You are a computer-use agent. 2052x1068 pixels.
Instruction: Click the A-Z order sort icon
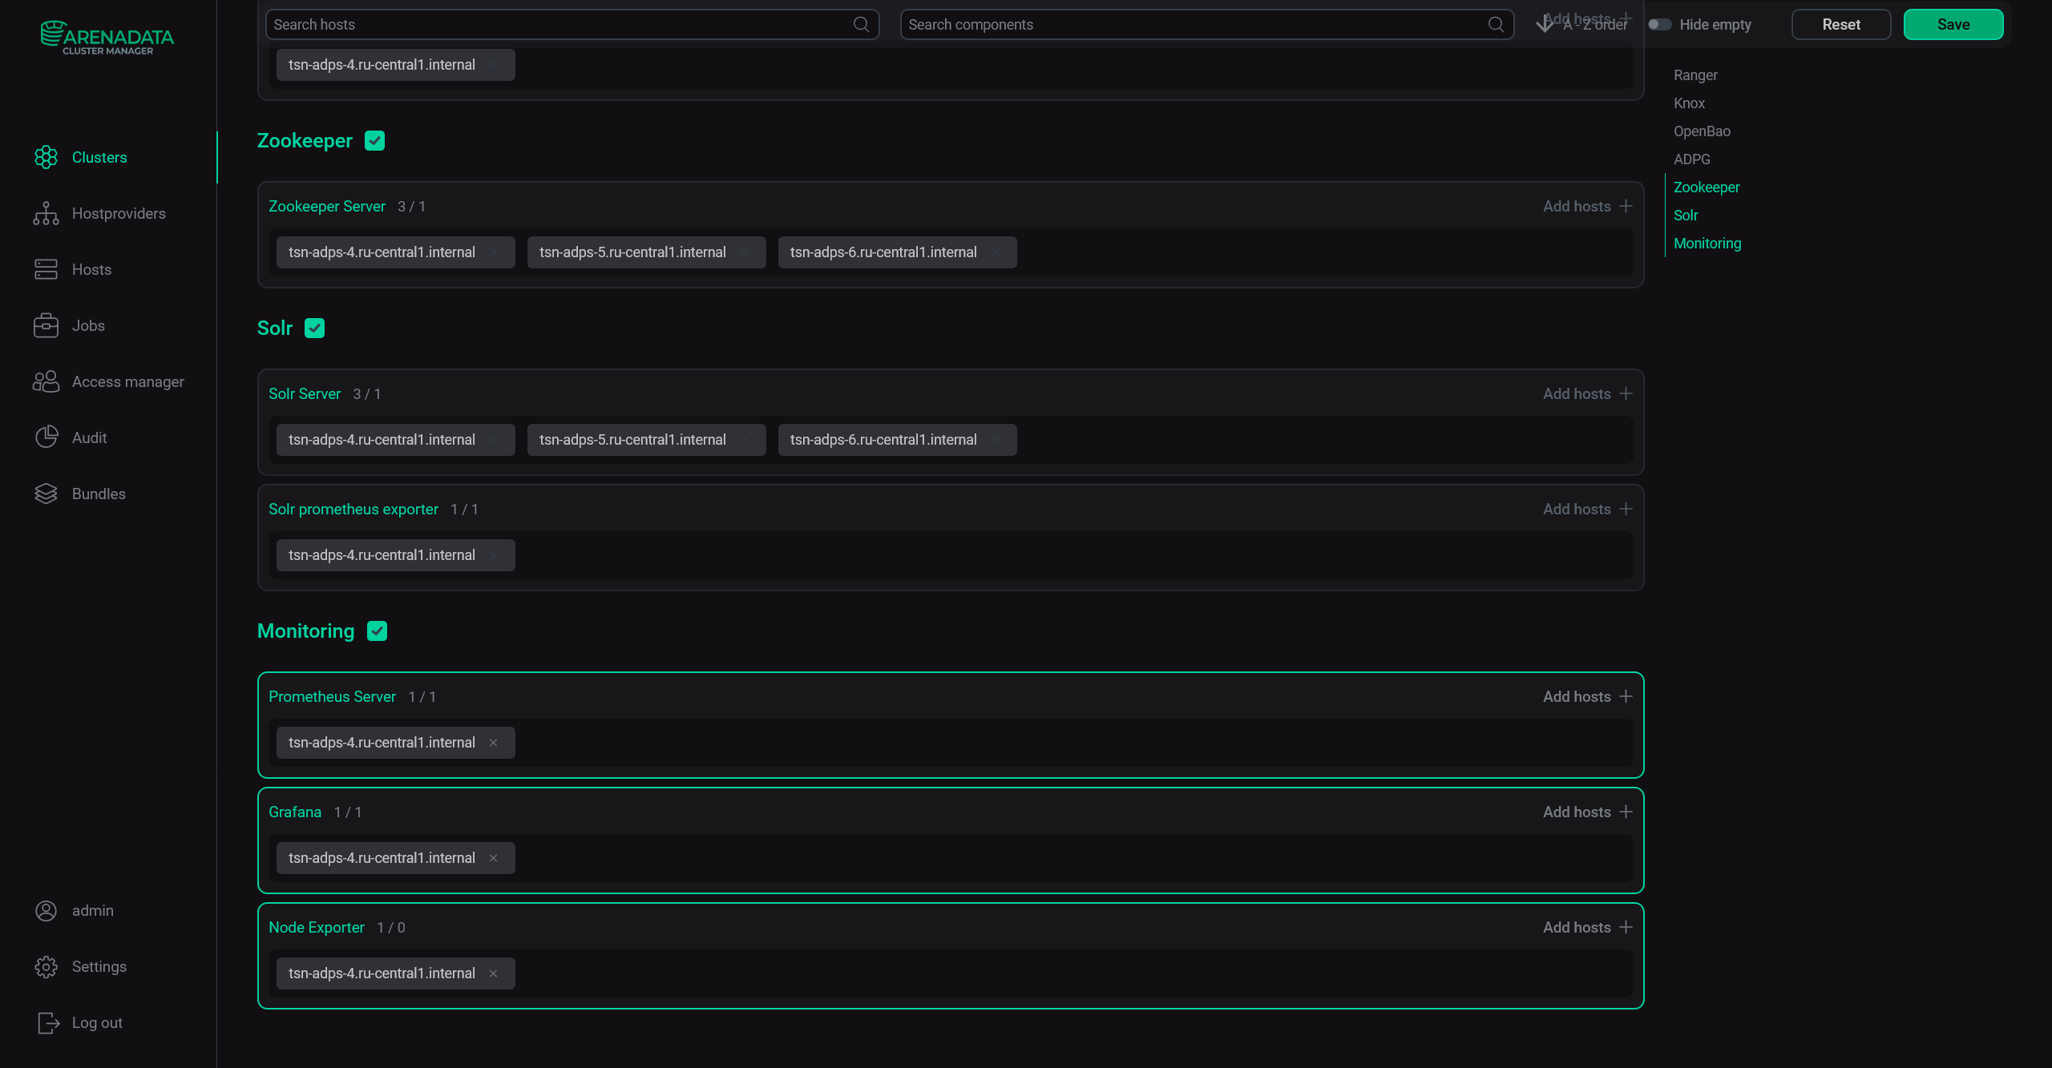tap(1543, 24)
